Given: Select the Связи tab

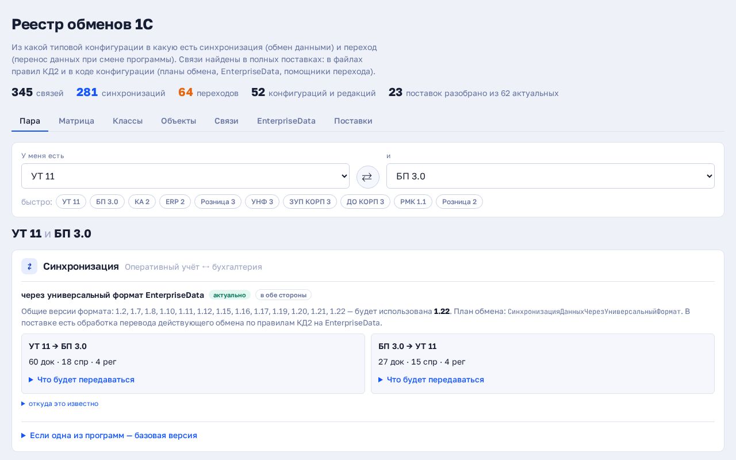Looking at the screenshot, I should click(227, 121).
